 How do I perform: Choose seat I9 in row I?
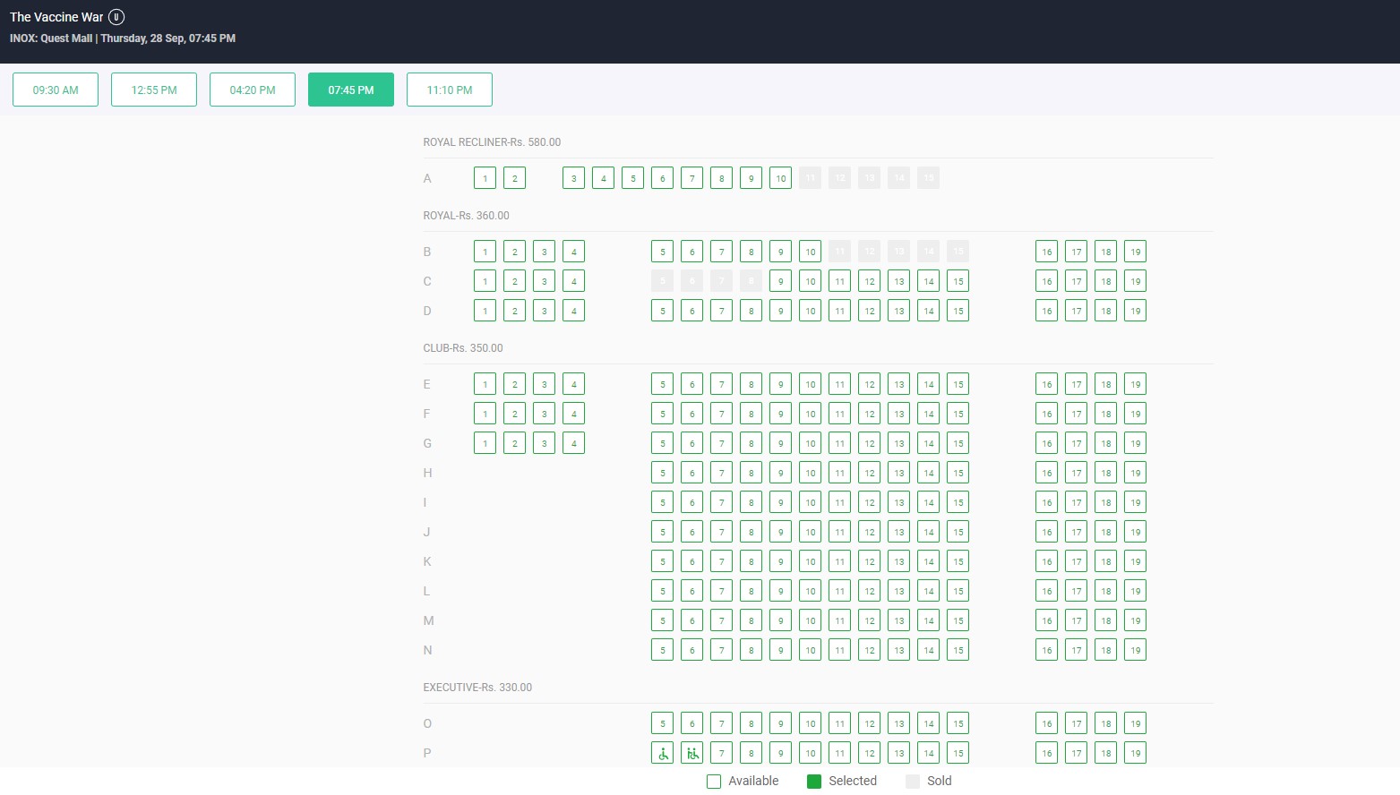pos(780,502)
